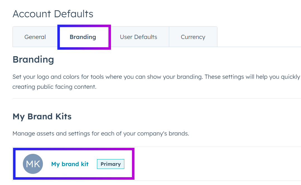
Task: Switch to the Currency tab
Action: point(193,36)
